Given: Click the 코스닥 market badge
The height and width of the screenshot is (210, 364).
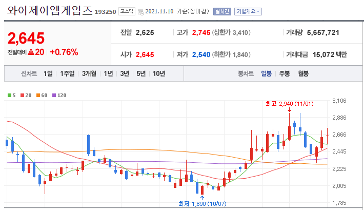Looking at the screenshot, I should coord(127,11).
